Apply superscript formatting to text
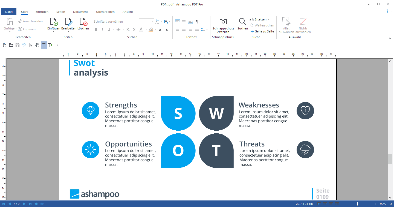Screen dimensions: 394x207 tap(134, 29)
